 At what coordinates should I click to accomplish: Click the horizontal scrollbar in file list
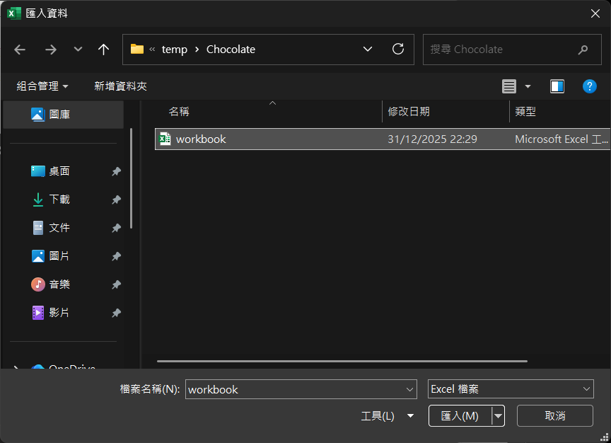(342, 361)
